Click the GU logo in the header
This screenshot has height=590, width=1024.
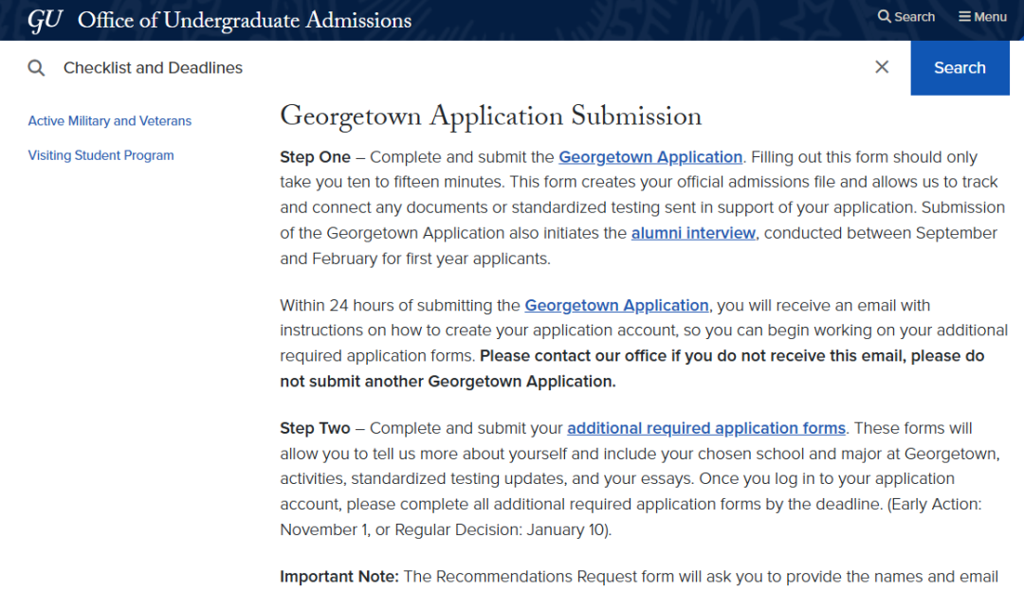tap(46, 20)
